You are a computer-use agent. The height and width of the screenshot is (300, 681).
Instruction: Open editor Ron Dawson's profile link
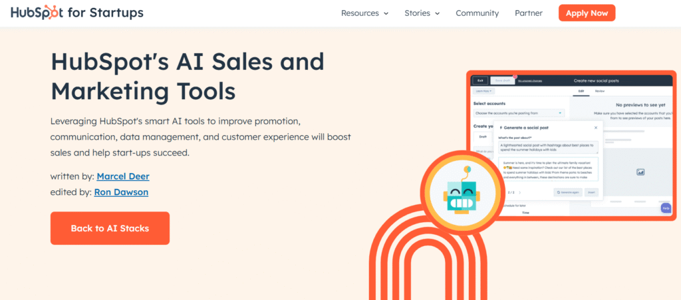click(121, 192)
